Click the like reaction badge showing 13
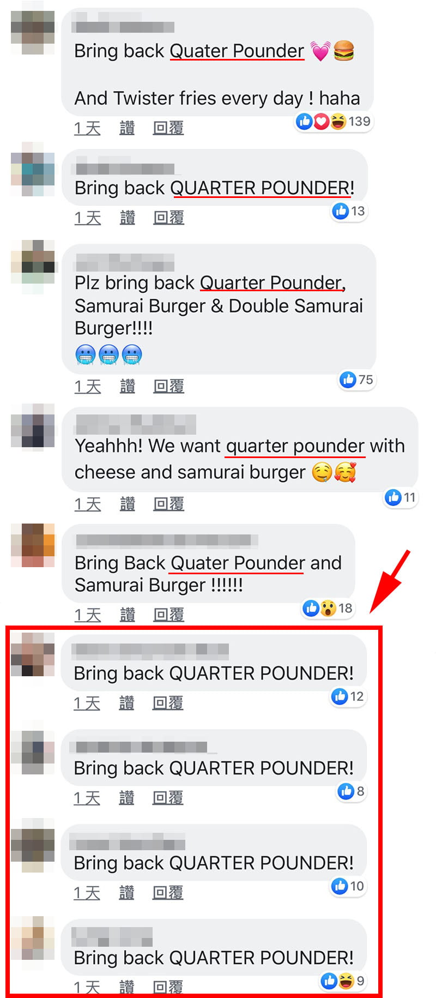Screen dimensions: 436x998 349,211
